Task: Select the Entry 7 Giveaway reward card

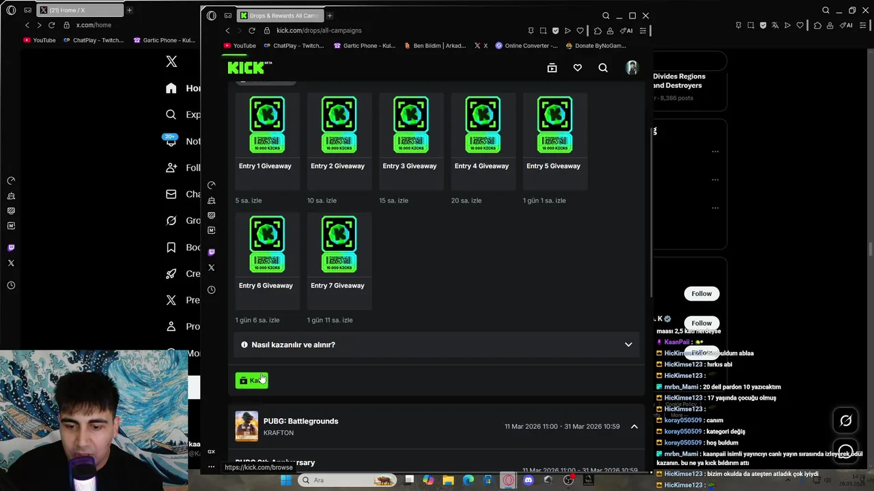Action: pos(339,261)
